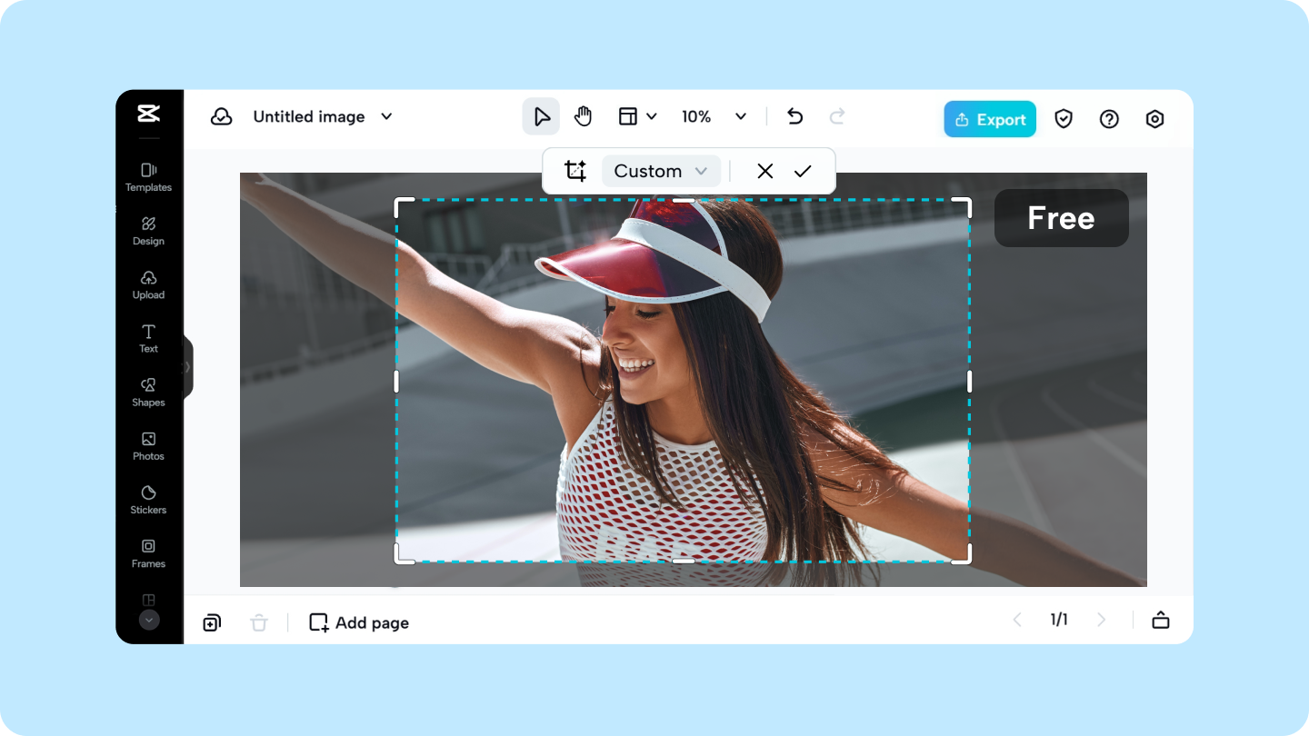Cancel the crop with the X icon

pyautogui.click(x=765, y=171)
